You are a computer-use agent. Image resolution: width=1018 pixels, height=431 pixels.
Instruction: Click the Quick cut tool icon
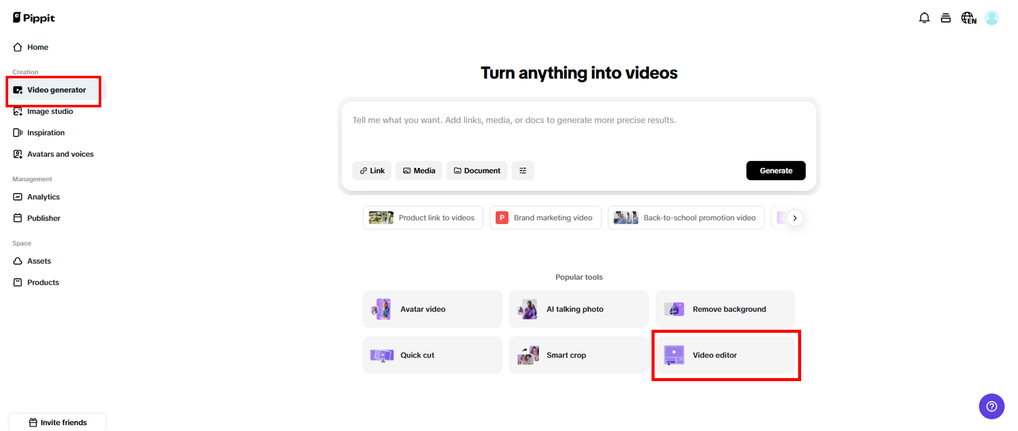click(382, 355)
